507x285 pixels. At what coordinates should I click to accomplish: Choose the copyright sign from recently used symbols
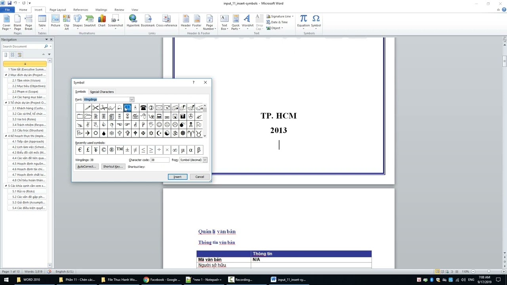[x=103, y=150]
